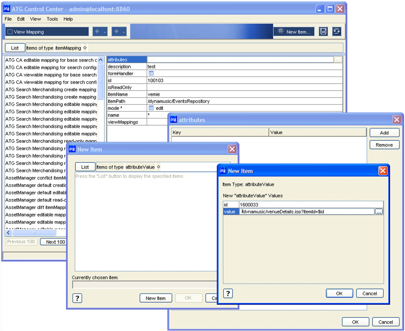Click the atg icon in main title bar

pos(7,9)
